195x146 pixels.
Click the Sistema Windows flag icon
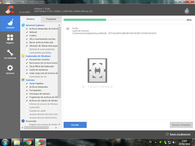[23, 80]
